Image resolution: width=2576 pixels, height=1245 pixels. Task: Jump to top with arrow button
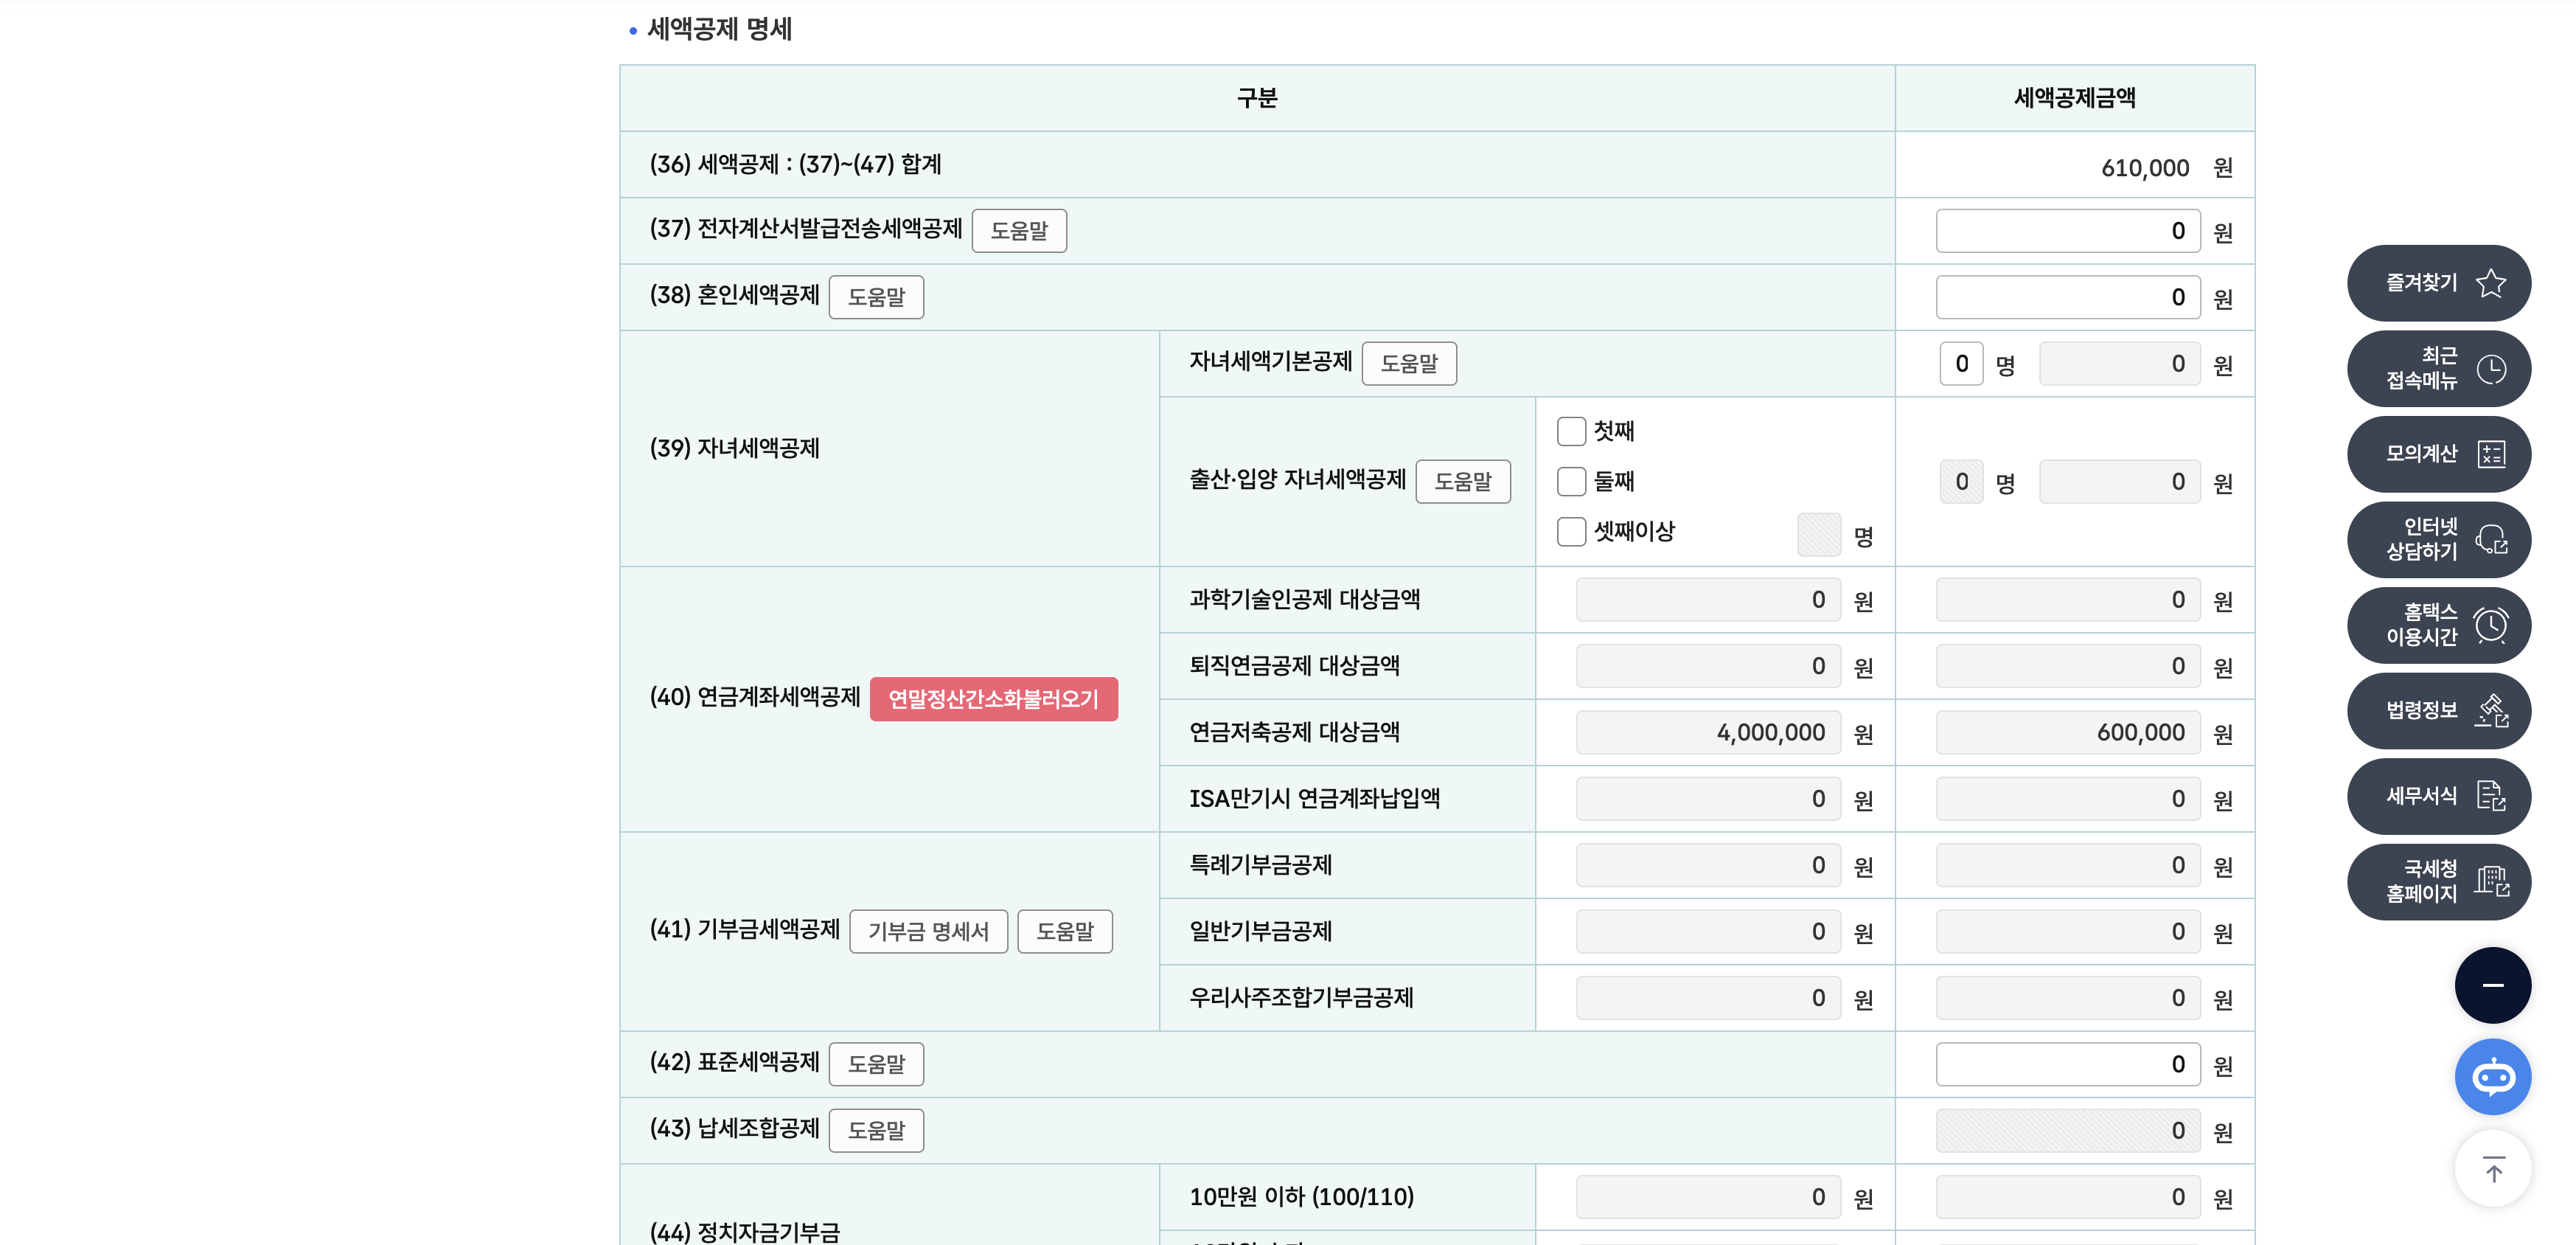pyautogui.click(x=2492, y=1168)
